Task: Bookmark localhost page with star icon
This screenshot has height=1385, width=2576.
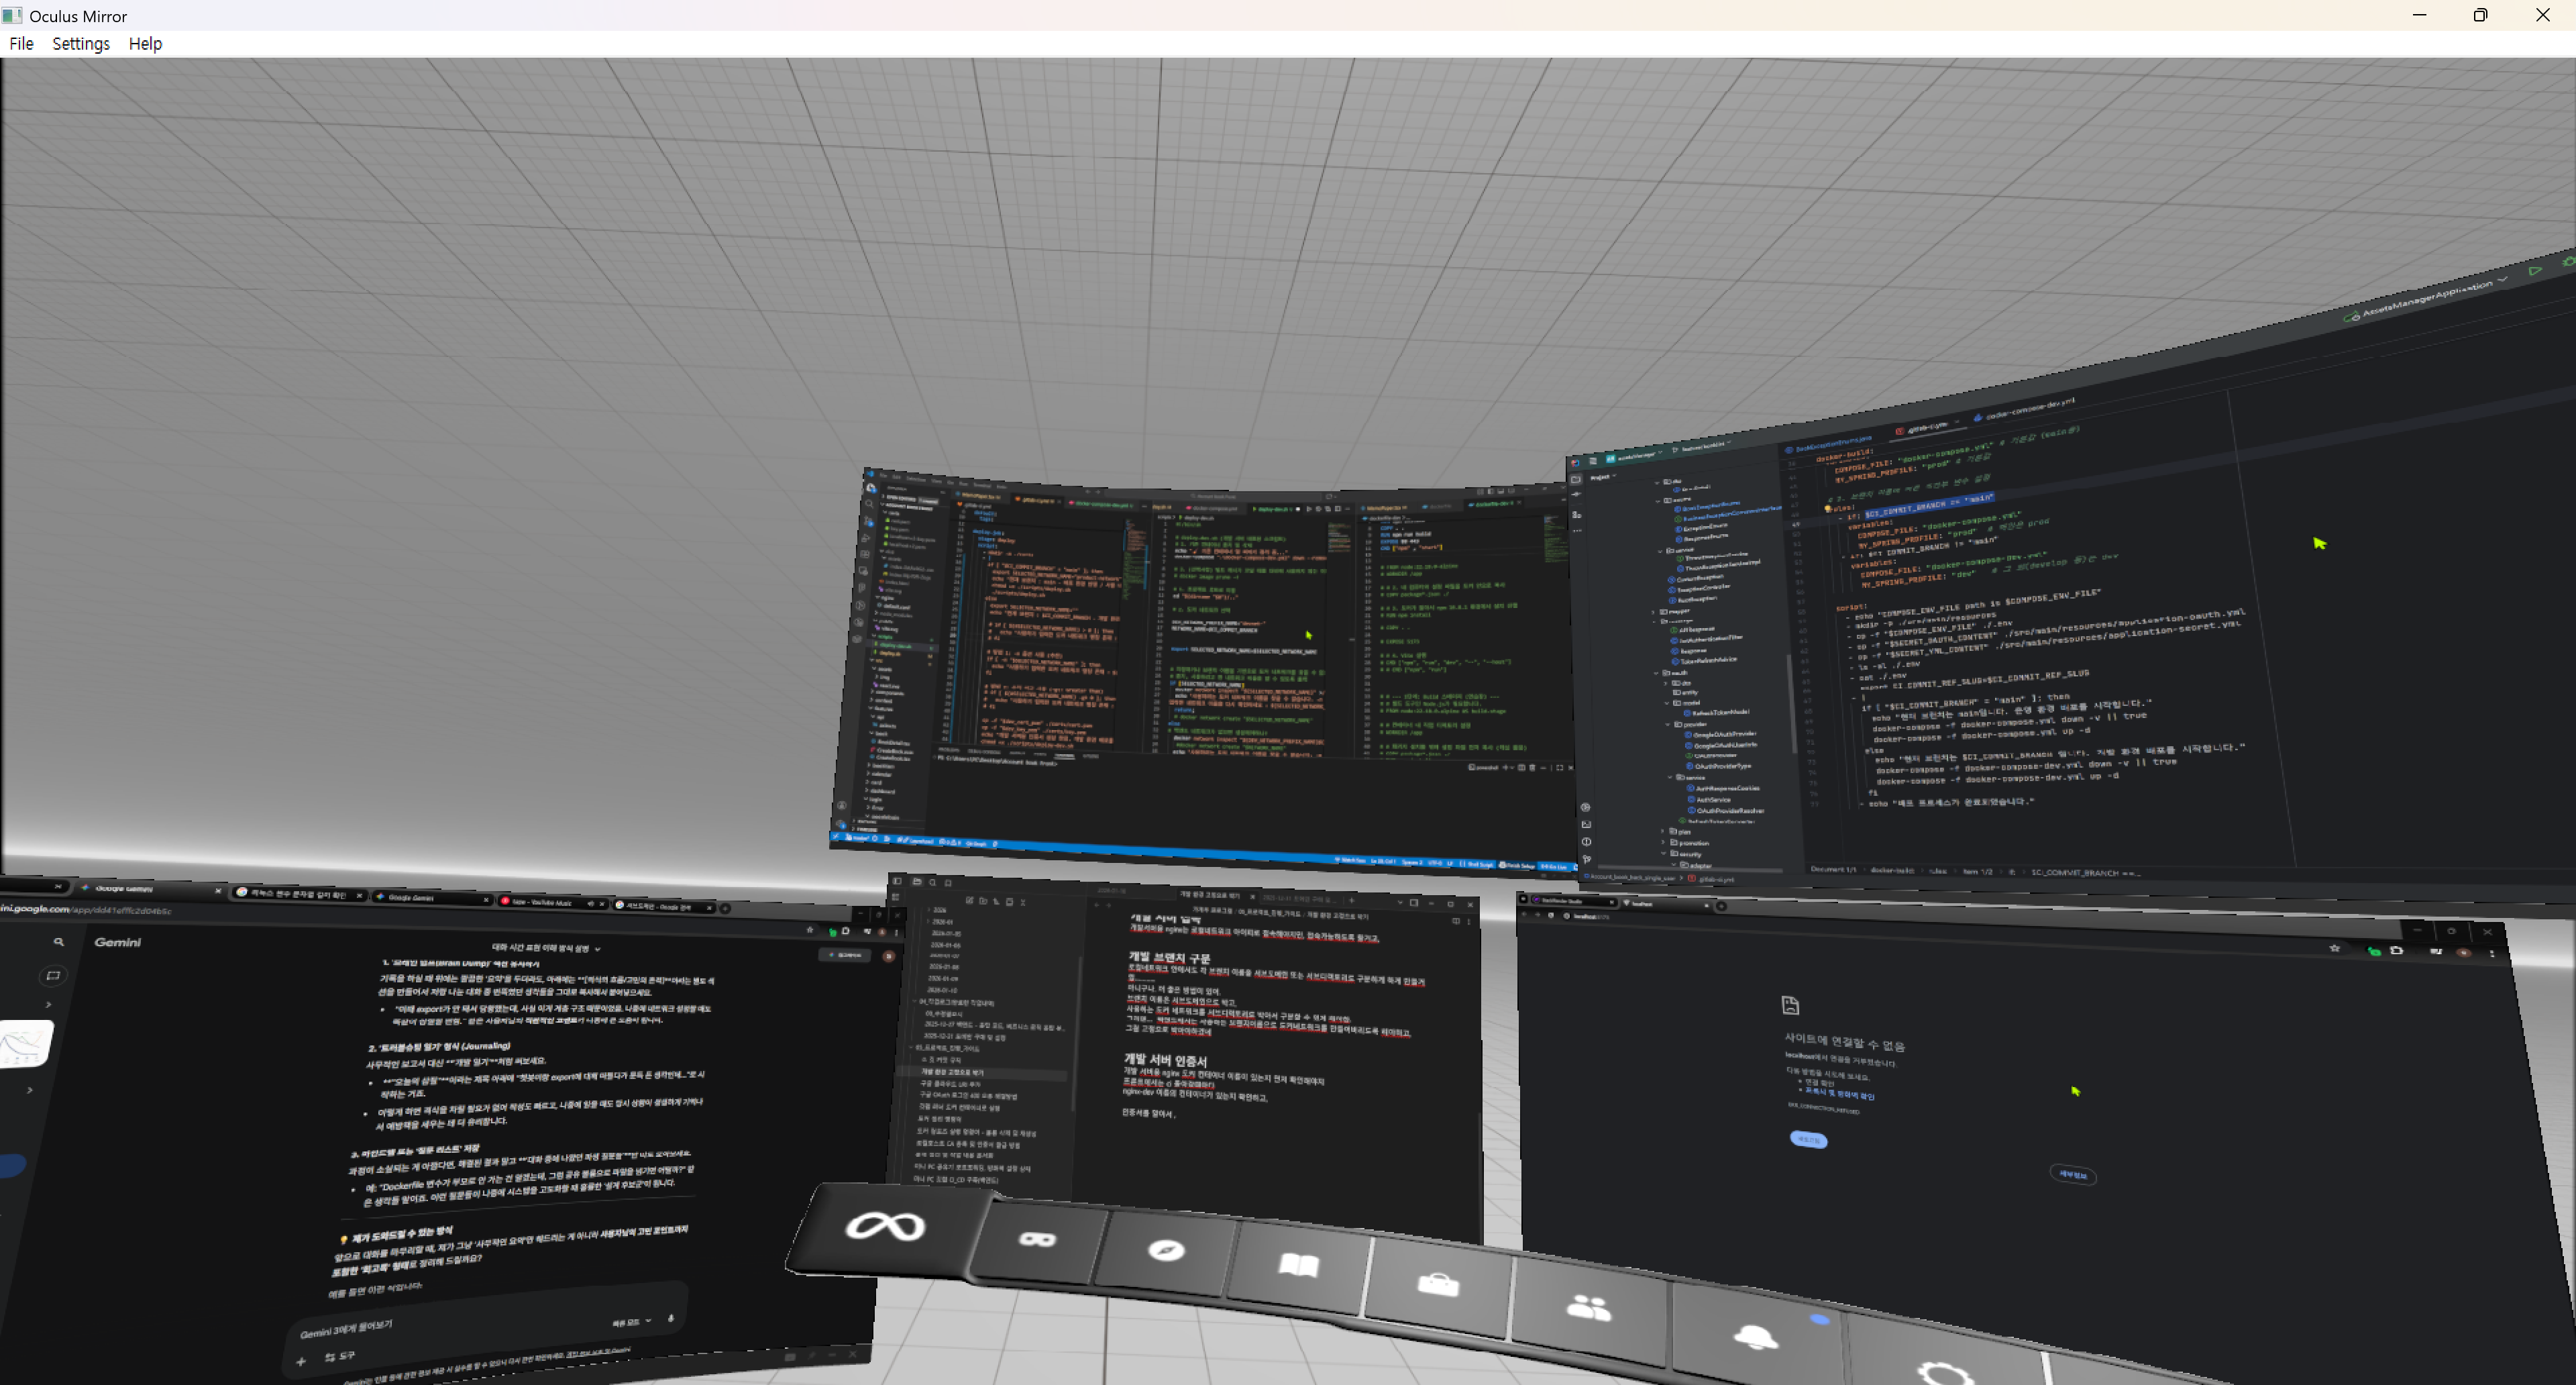Action: pyautogui.click(x=2334, y=948)
